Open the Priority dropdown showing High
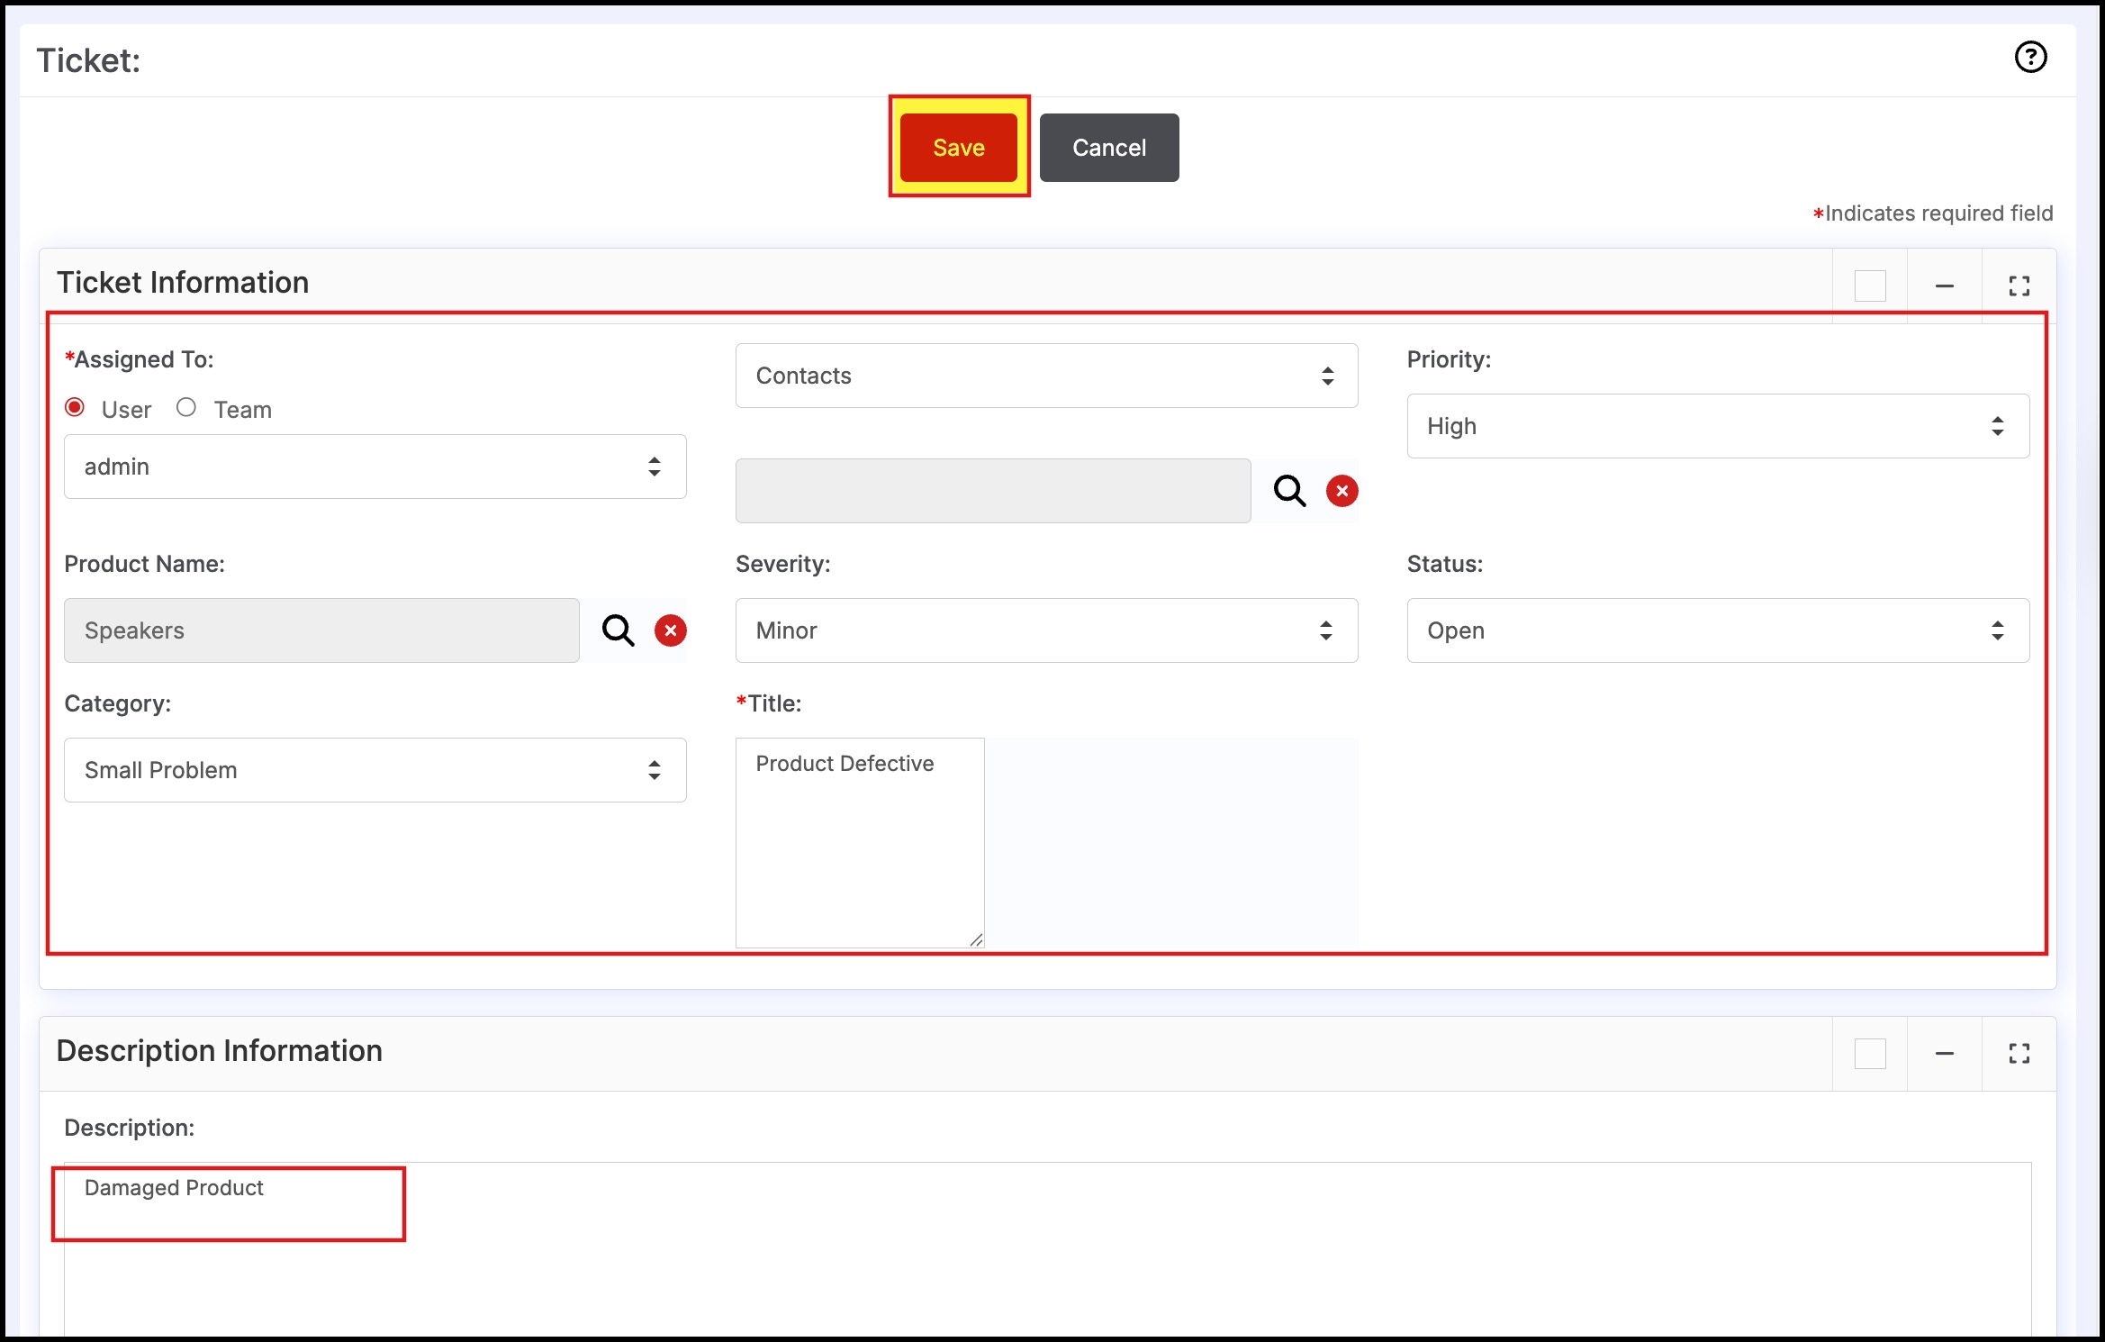 point(1718,426)
